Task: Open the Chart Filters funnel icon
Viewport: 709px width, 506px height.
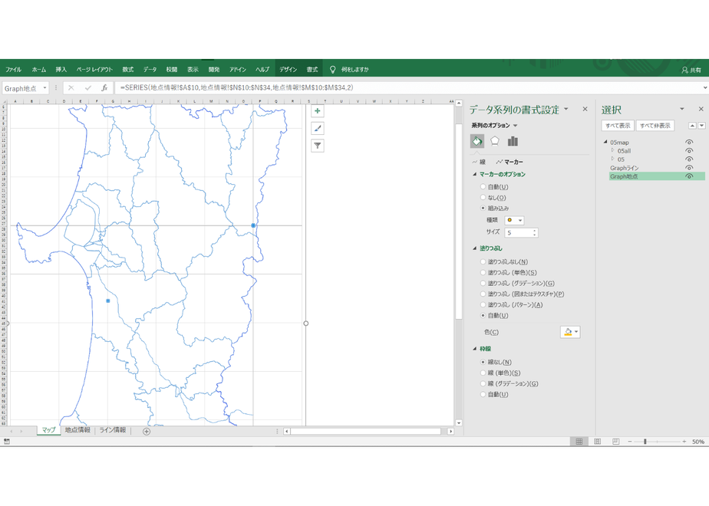Action: pos(318,146)
